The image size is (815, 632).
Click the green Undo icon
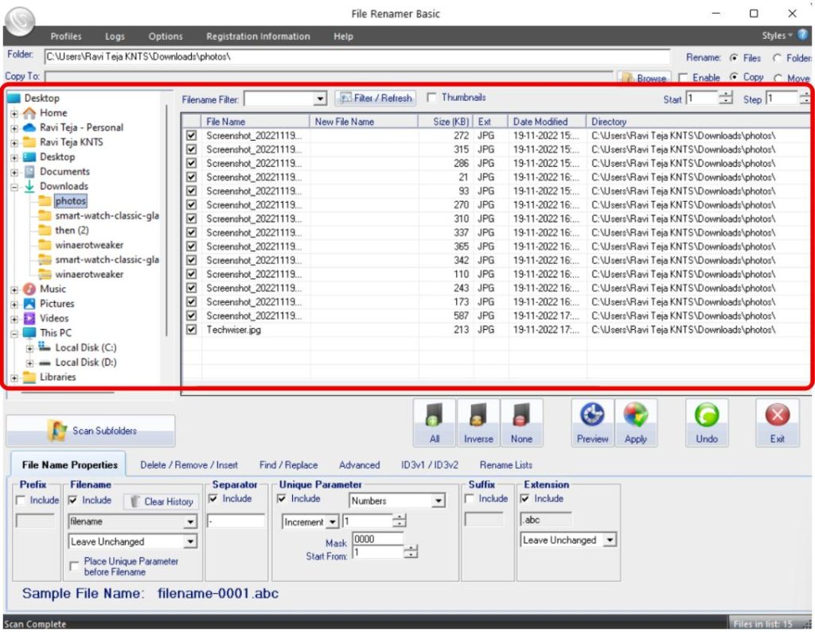pyautogui.click(x=707, y=422)
